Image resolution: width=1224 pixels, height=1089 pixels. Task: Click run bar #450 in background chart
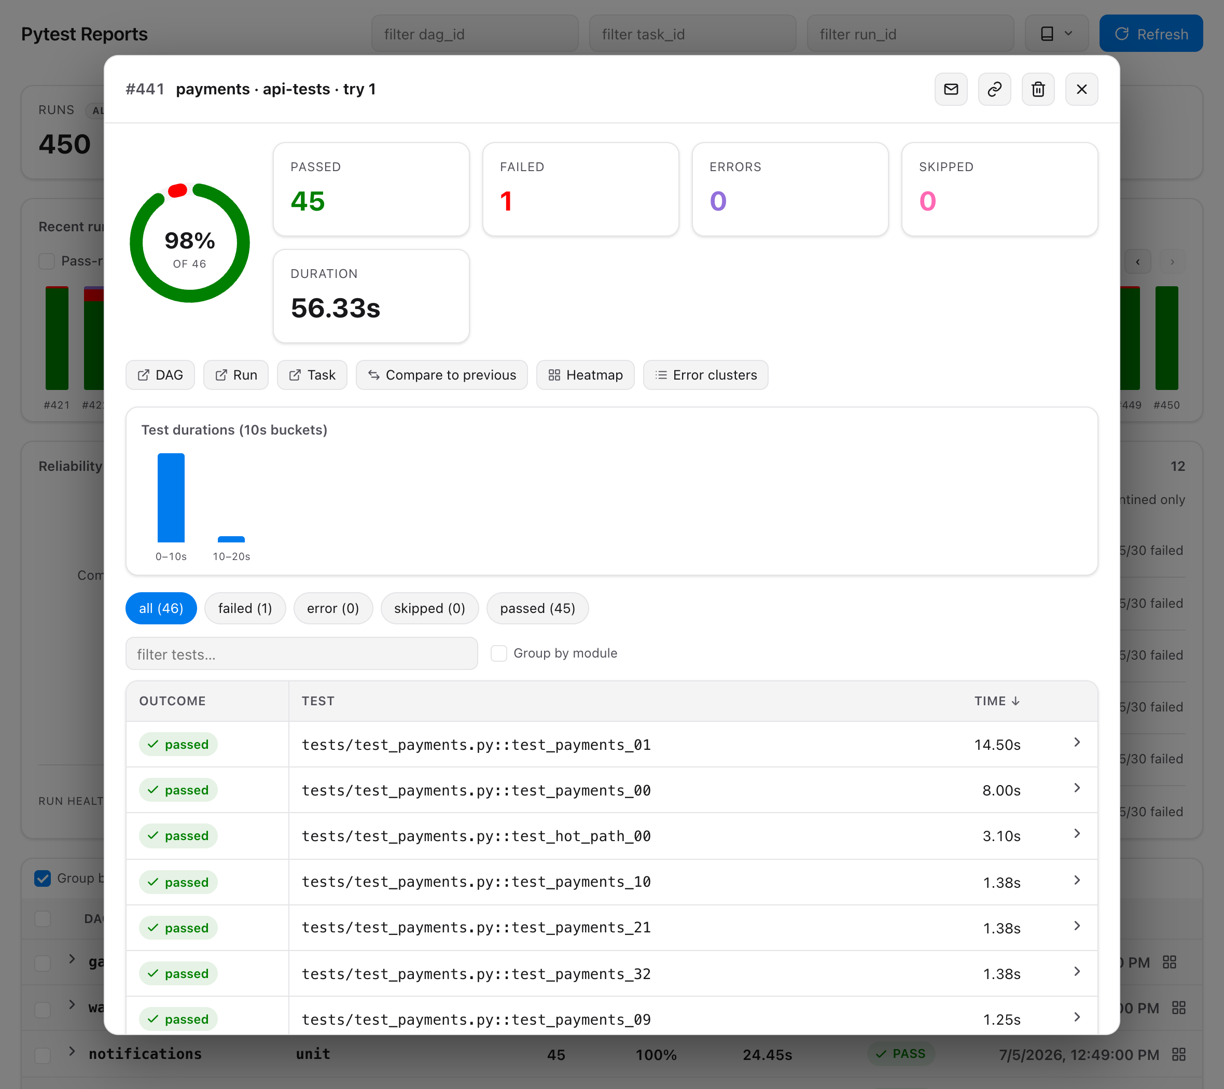[x=1166, y=338]
